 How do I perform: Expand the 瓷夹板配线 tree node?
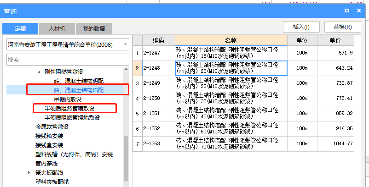tap(29, 173)
